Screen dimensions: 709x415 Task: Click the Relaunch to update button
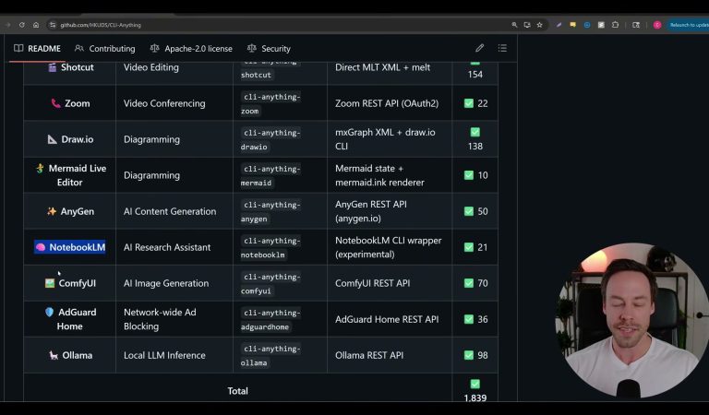tap(688, 25)
